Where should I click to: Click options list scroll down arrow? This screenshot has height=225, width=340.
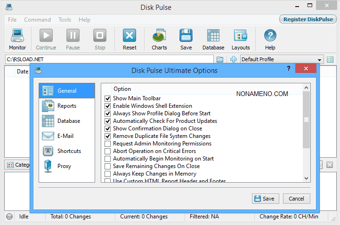[306, 178]
